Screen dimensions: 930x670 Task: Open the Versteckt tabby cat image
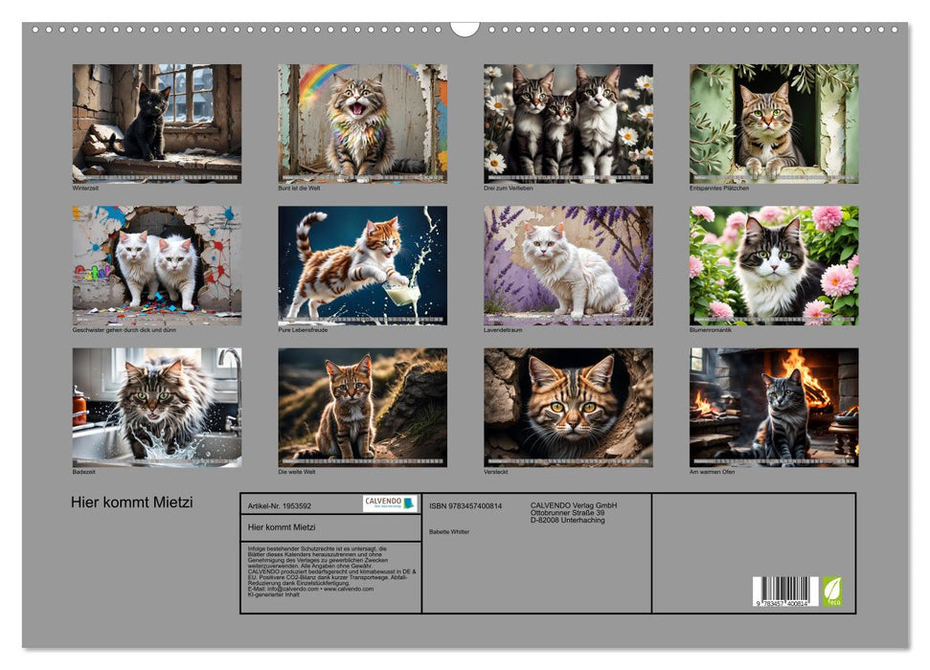(x=568, y=407)
